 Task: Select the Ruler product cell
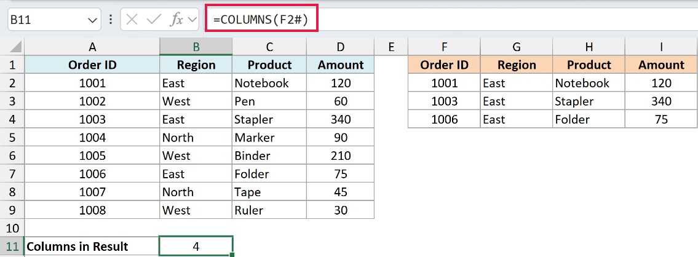[269, 210]
